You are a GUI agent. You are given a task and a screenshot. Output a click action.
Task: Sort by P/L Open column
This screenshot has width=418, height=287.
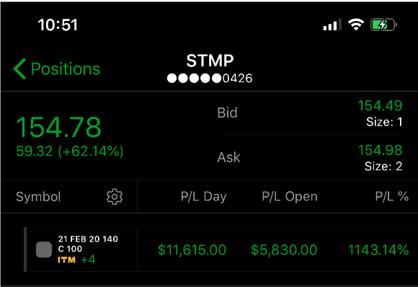(x=290, y=197)
